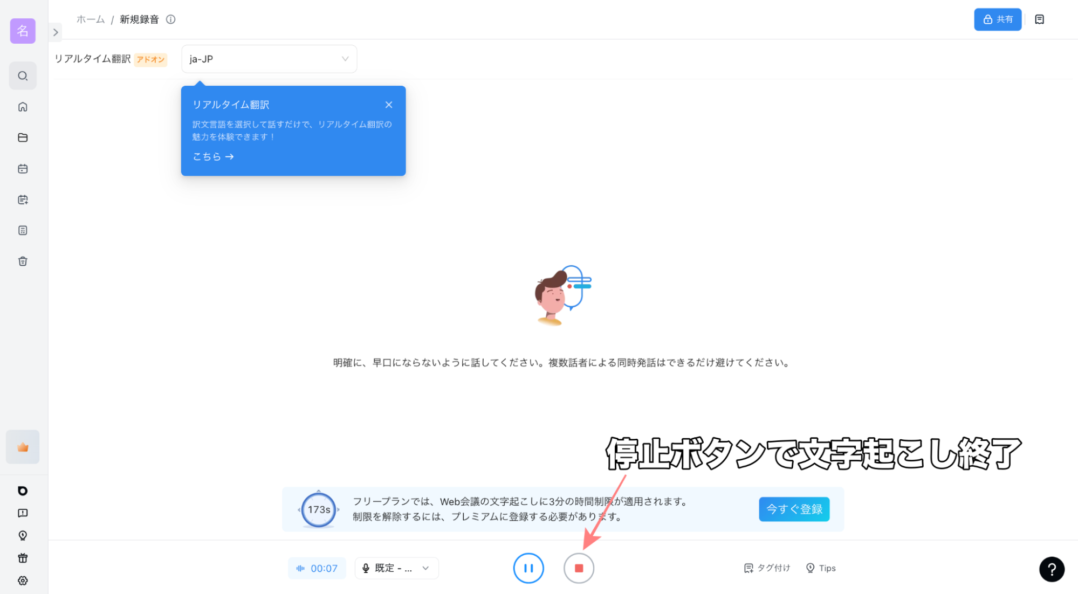Open the calendar icon in the sidebar
This screenshot has width=1078, height=594.
[23, 169]
